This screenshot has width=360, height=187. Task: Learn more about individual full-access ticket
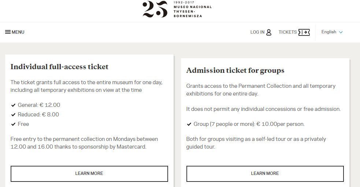(89, 174)
